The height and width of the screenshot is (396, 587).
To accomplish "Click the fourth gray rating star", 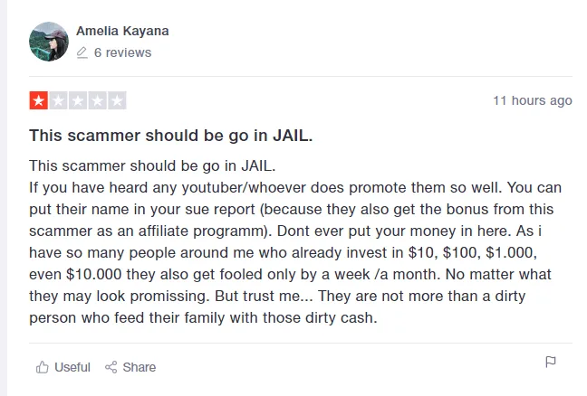I will coord(98,100).
